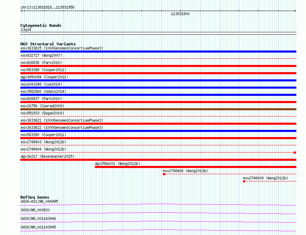Open variant esv2748409 (Wong2012b)

coord(265,178)
